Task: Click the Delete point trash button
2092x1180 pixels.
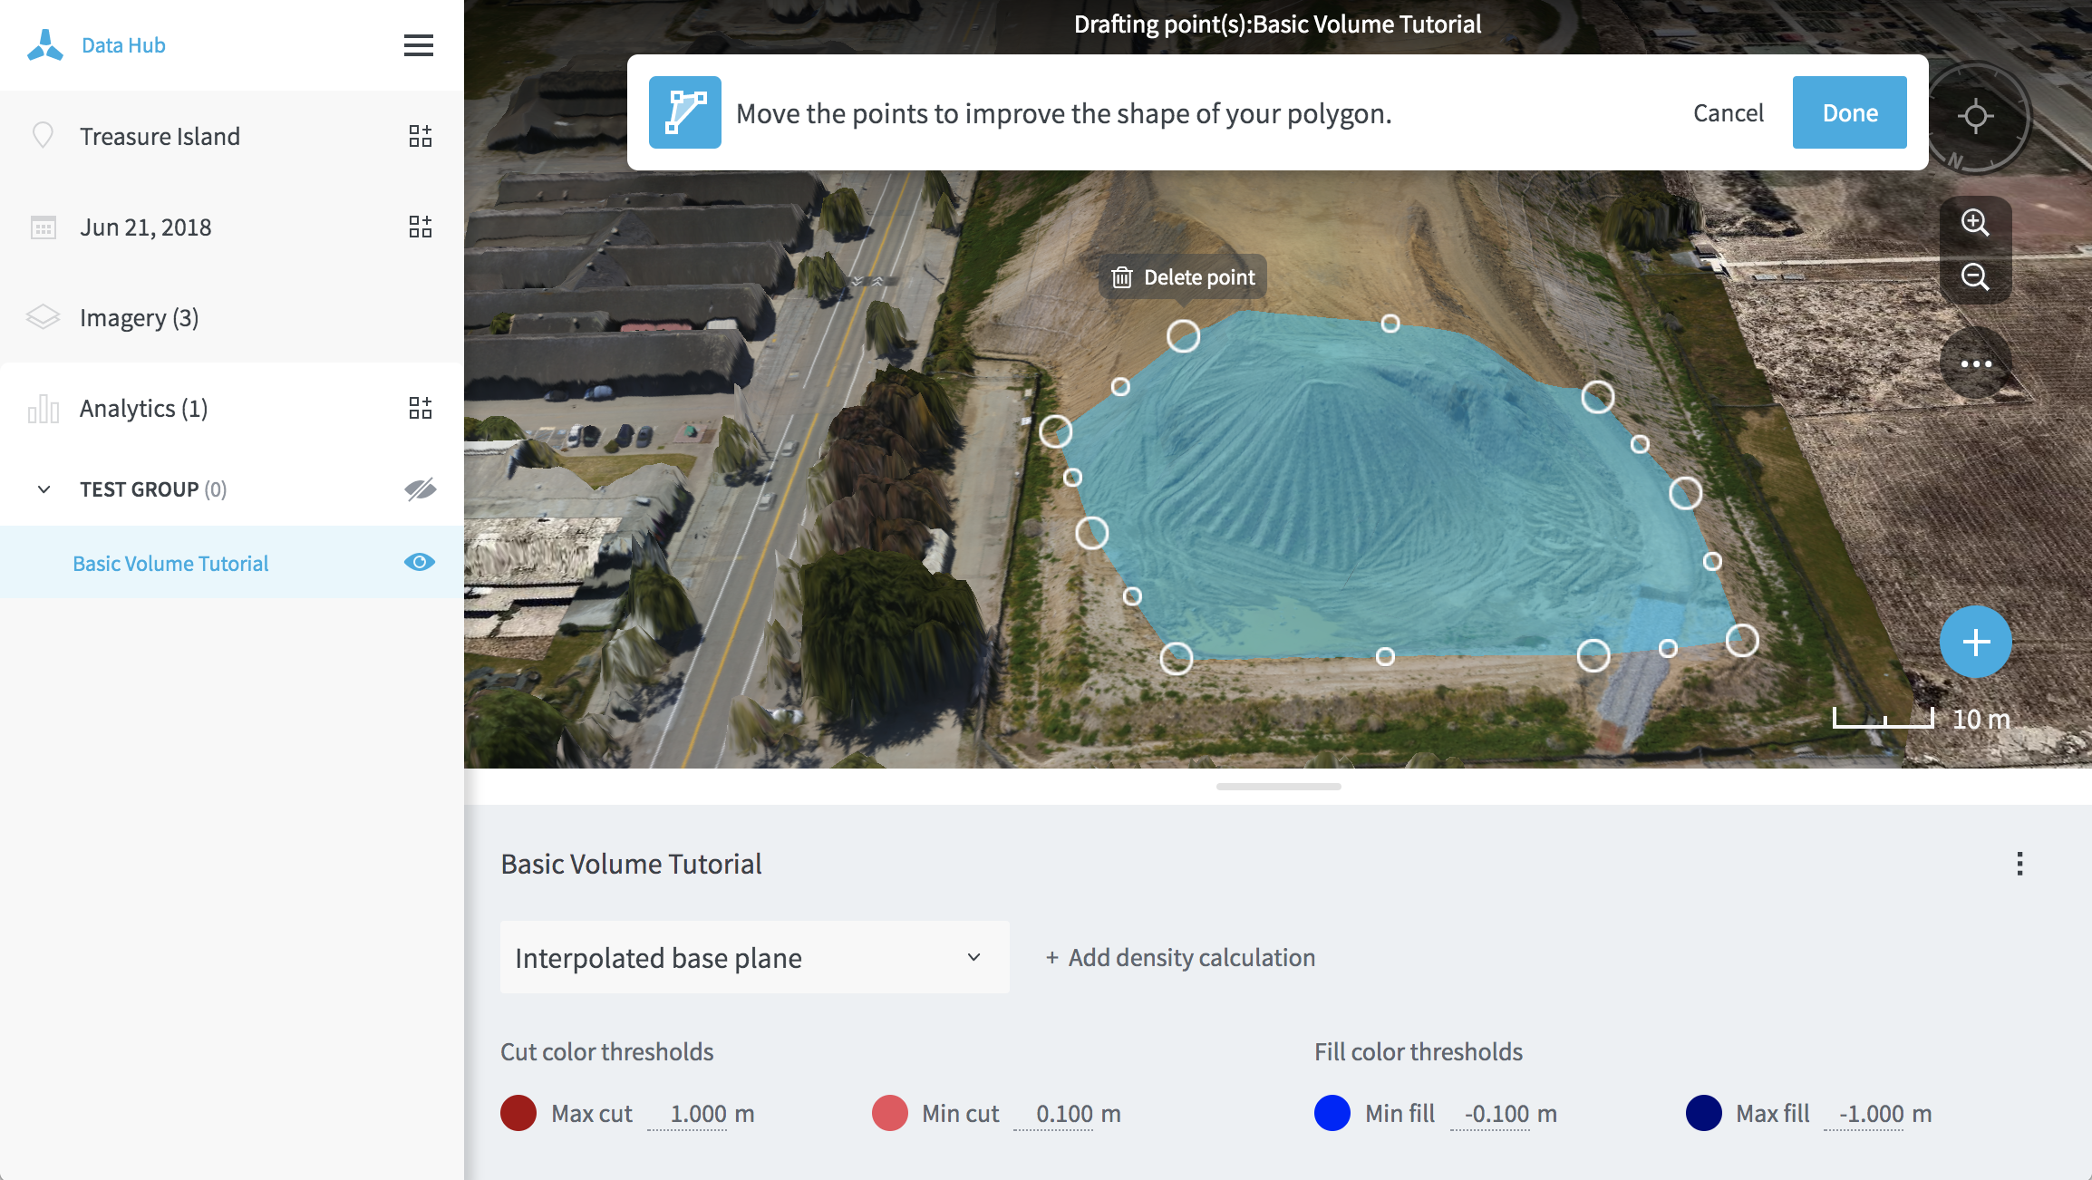Action: tap(1183, 277)
